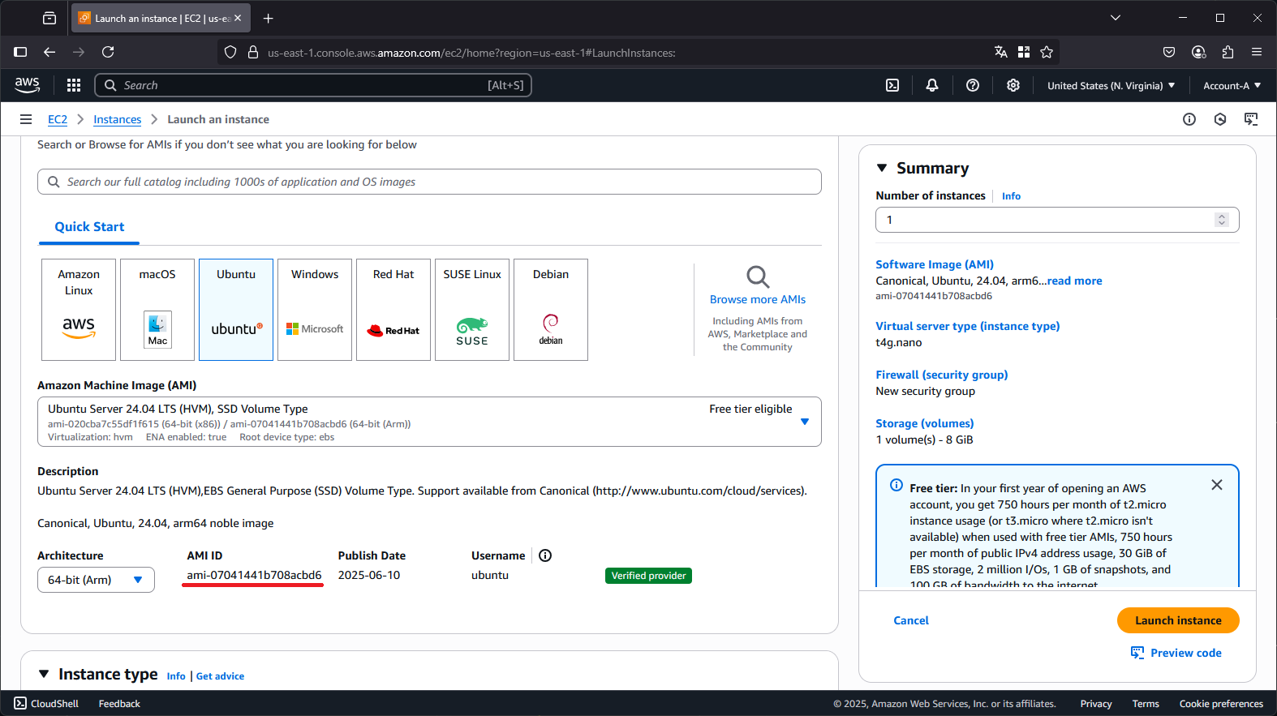Go to Instances breadcrumb

tap(117, 119)
